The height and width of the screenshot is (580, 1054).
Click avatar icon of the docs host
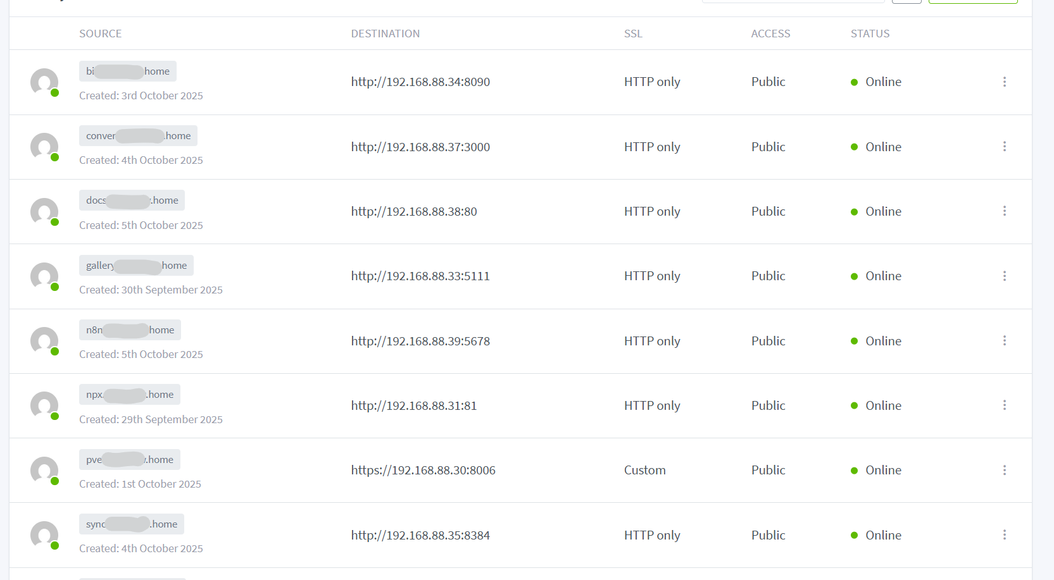(44, 212)
